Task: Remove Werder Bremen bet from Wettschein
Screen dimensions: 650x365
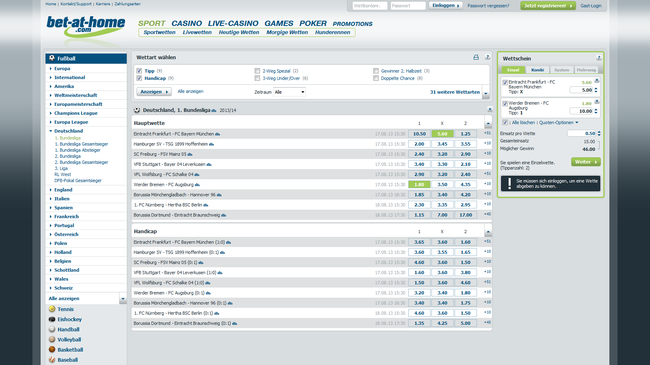Action: (597, 101)
